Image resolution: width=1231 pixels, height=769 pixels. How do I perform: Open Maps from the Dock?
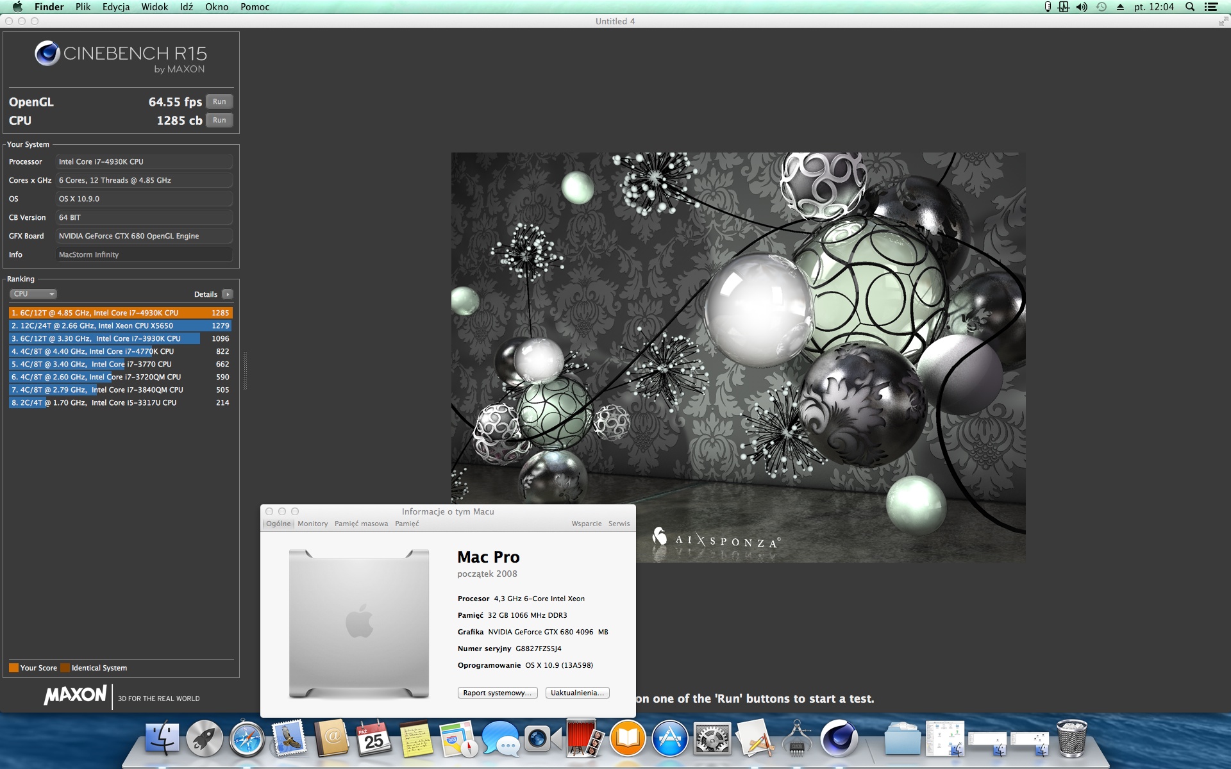458,739
